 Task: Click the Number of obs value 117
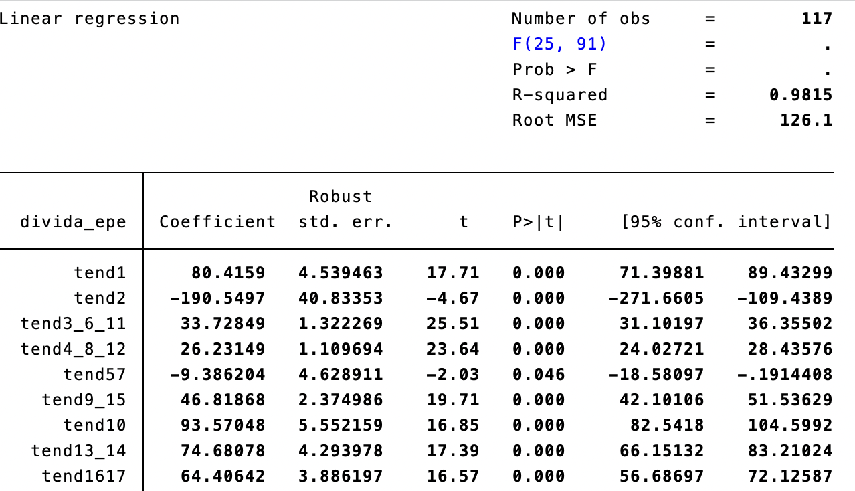coord(816,19)
